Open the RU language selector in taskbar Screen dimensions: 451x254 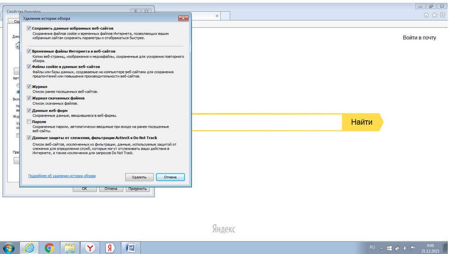(x=372, y=248)
